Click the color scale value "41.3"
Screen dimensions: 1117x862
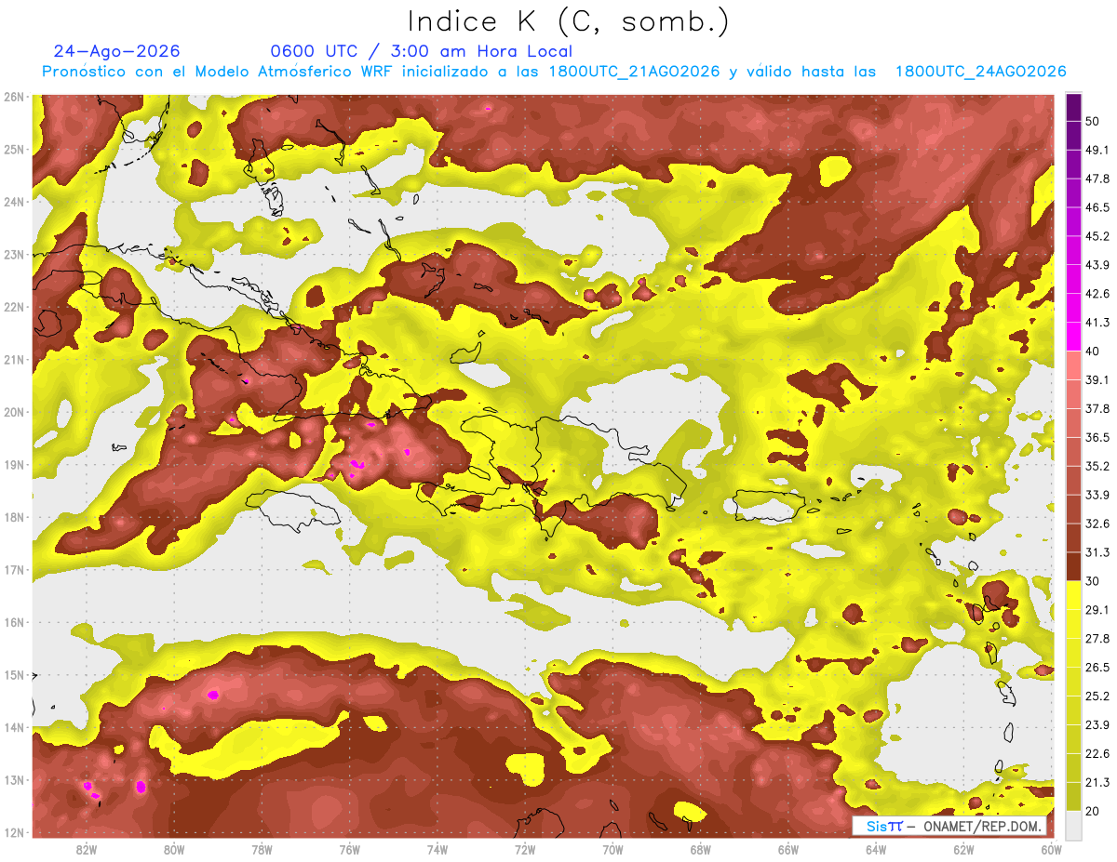[1097, 323]
